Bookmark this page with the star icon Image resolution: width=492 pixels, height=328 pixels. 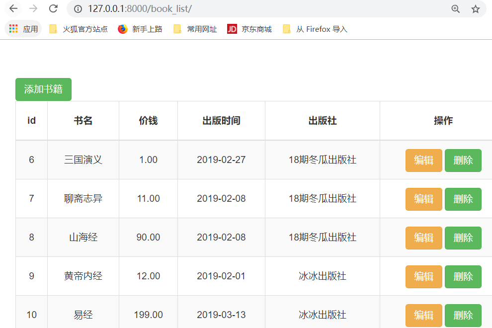(x=476, y=9)
